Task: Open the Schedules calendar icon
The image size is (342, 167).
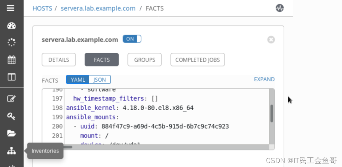Action: (x=11, y=60)
